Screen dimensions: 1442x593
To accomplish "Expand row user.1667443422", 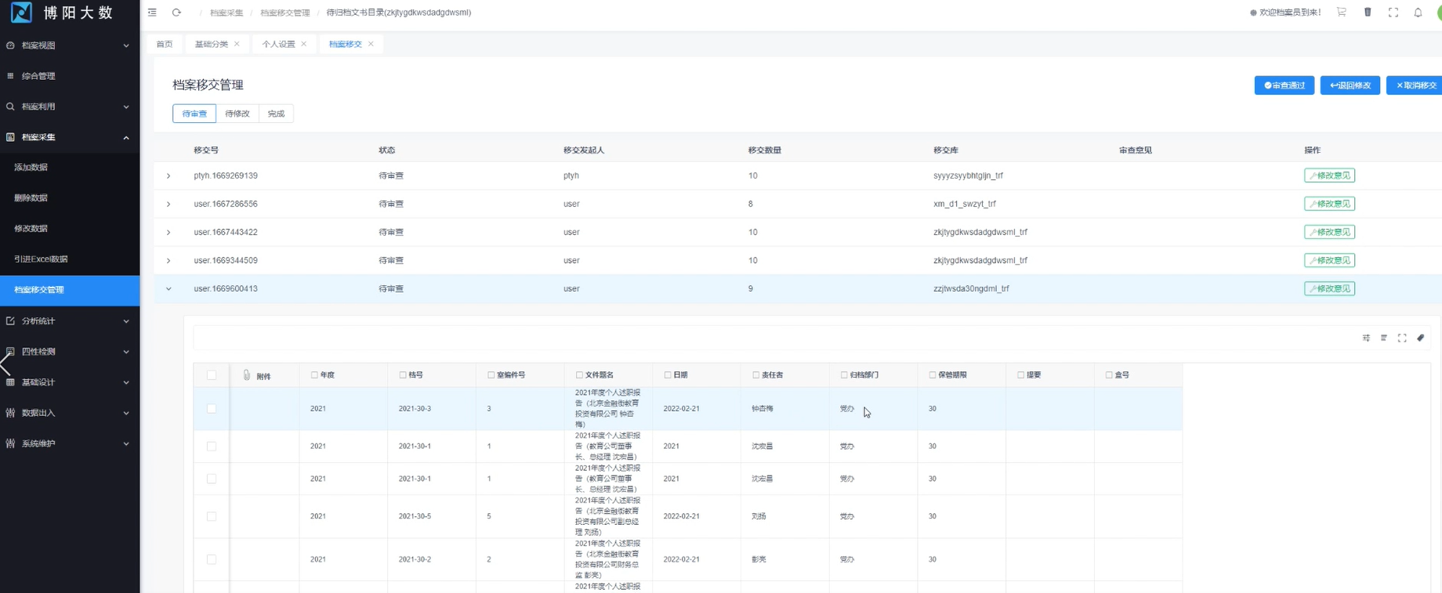I will (168, 232).
